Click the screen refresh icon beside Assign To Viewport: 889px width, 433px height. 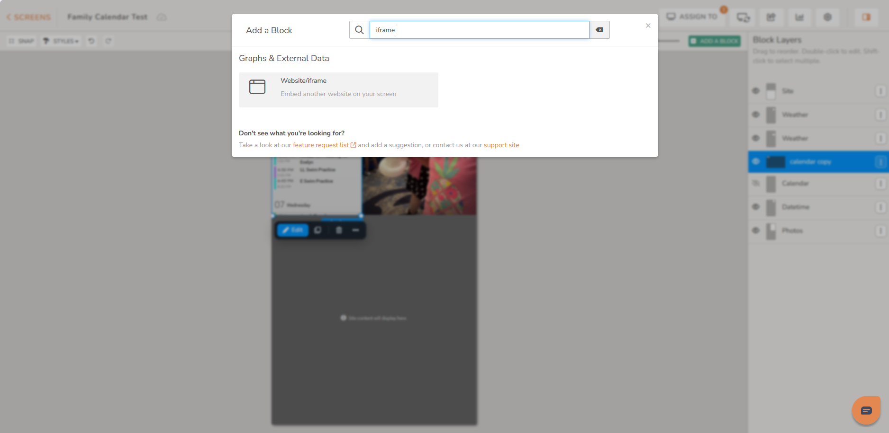pos(743,17)
